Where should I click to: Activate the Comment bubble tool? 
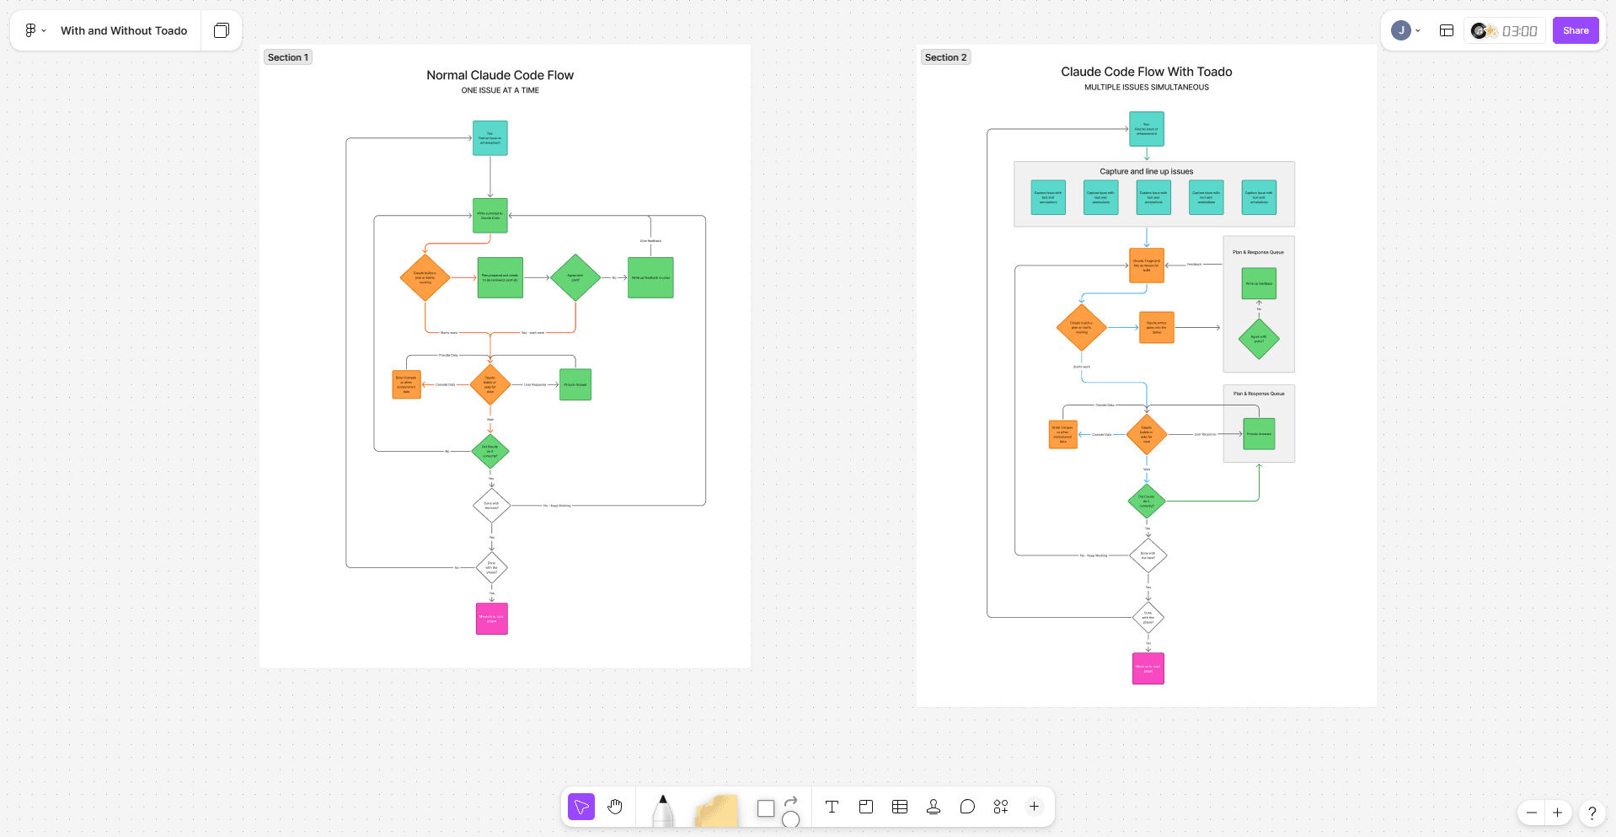point(967,807)
